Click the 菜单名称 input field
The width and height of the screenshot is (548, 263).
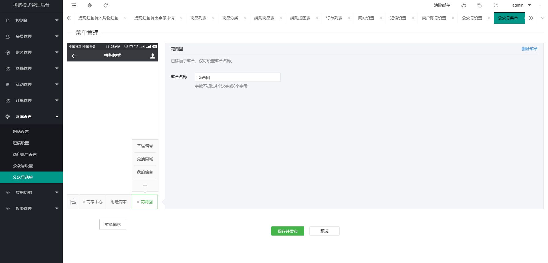coord(237,77)
